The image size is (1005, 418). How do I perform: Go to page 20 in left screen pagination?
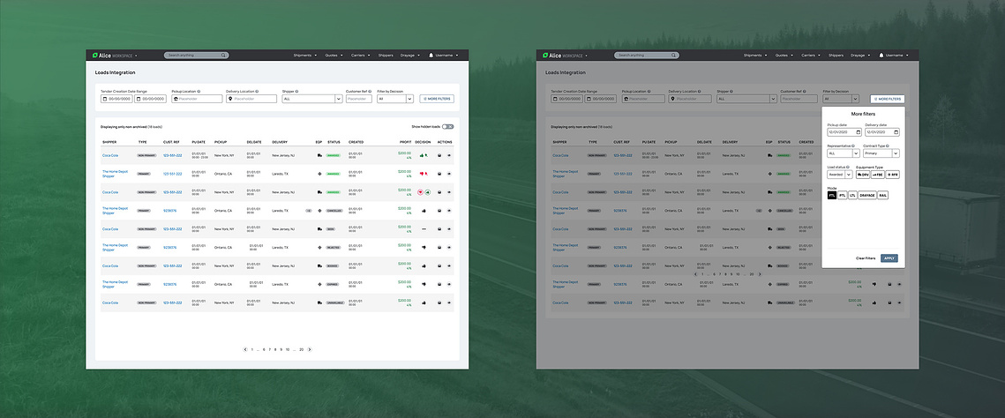click(301, 349)
